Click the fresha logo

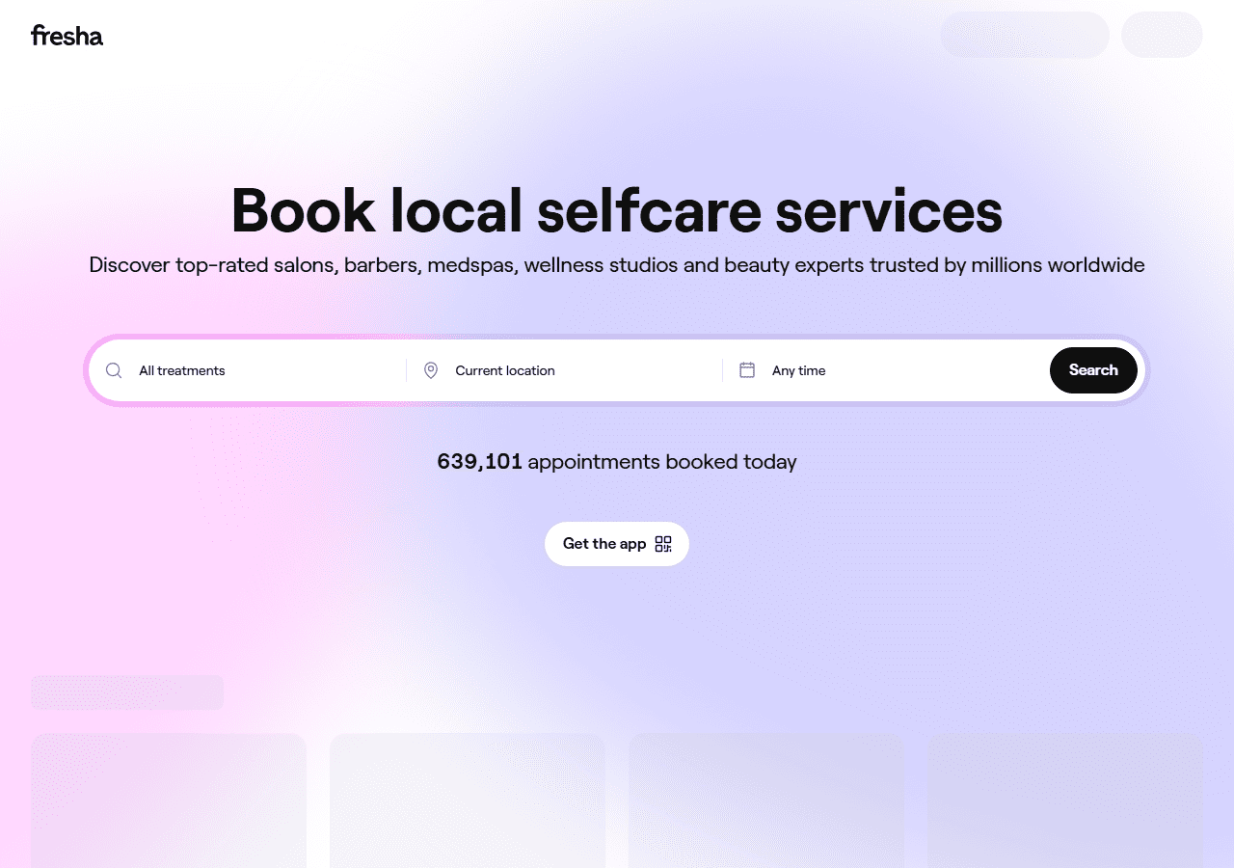tap(67, 36)
